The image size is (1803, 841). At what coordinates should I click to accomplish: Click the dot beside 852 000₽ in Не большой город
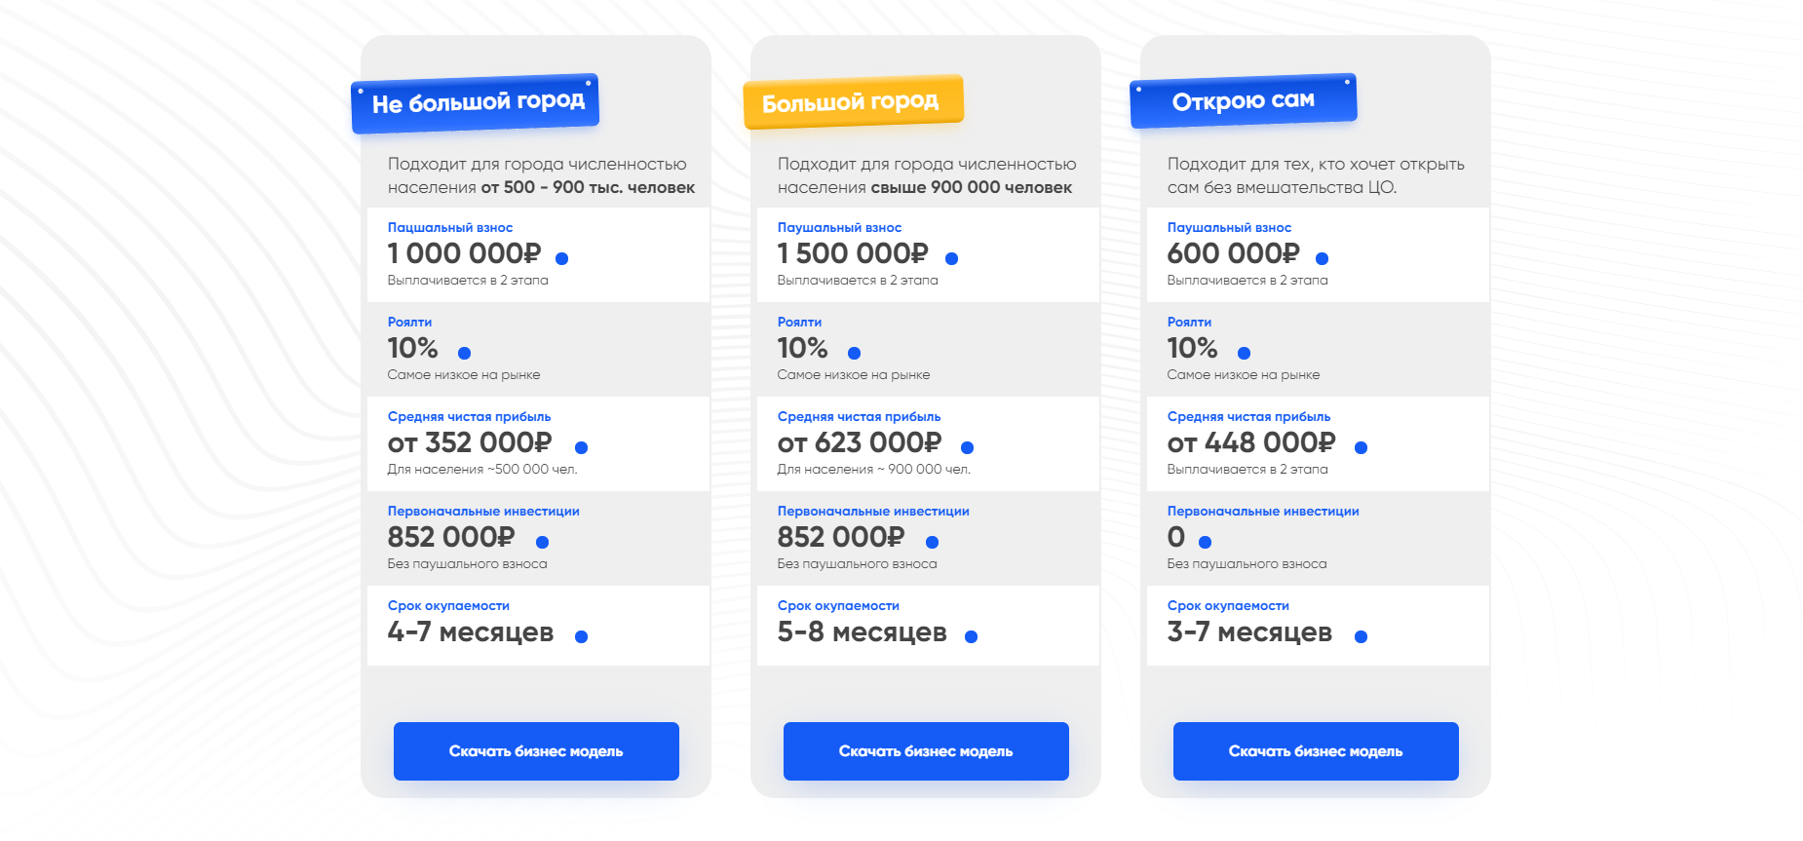542,542
